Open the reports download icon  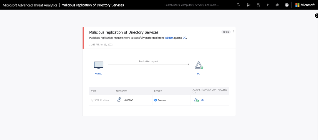click(258, 5)
